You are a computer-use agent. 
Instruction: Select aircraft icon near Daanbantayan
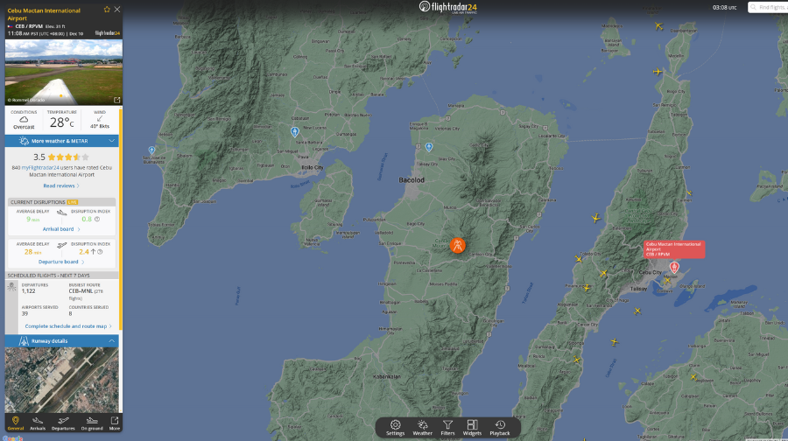tap(658, 26)
